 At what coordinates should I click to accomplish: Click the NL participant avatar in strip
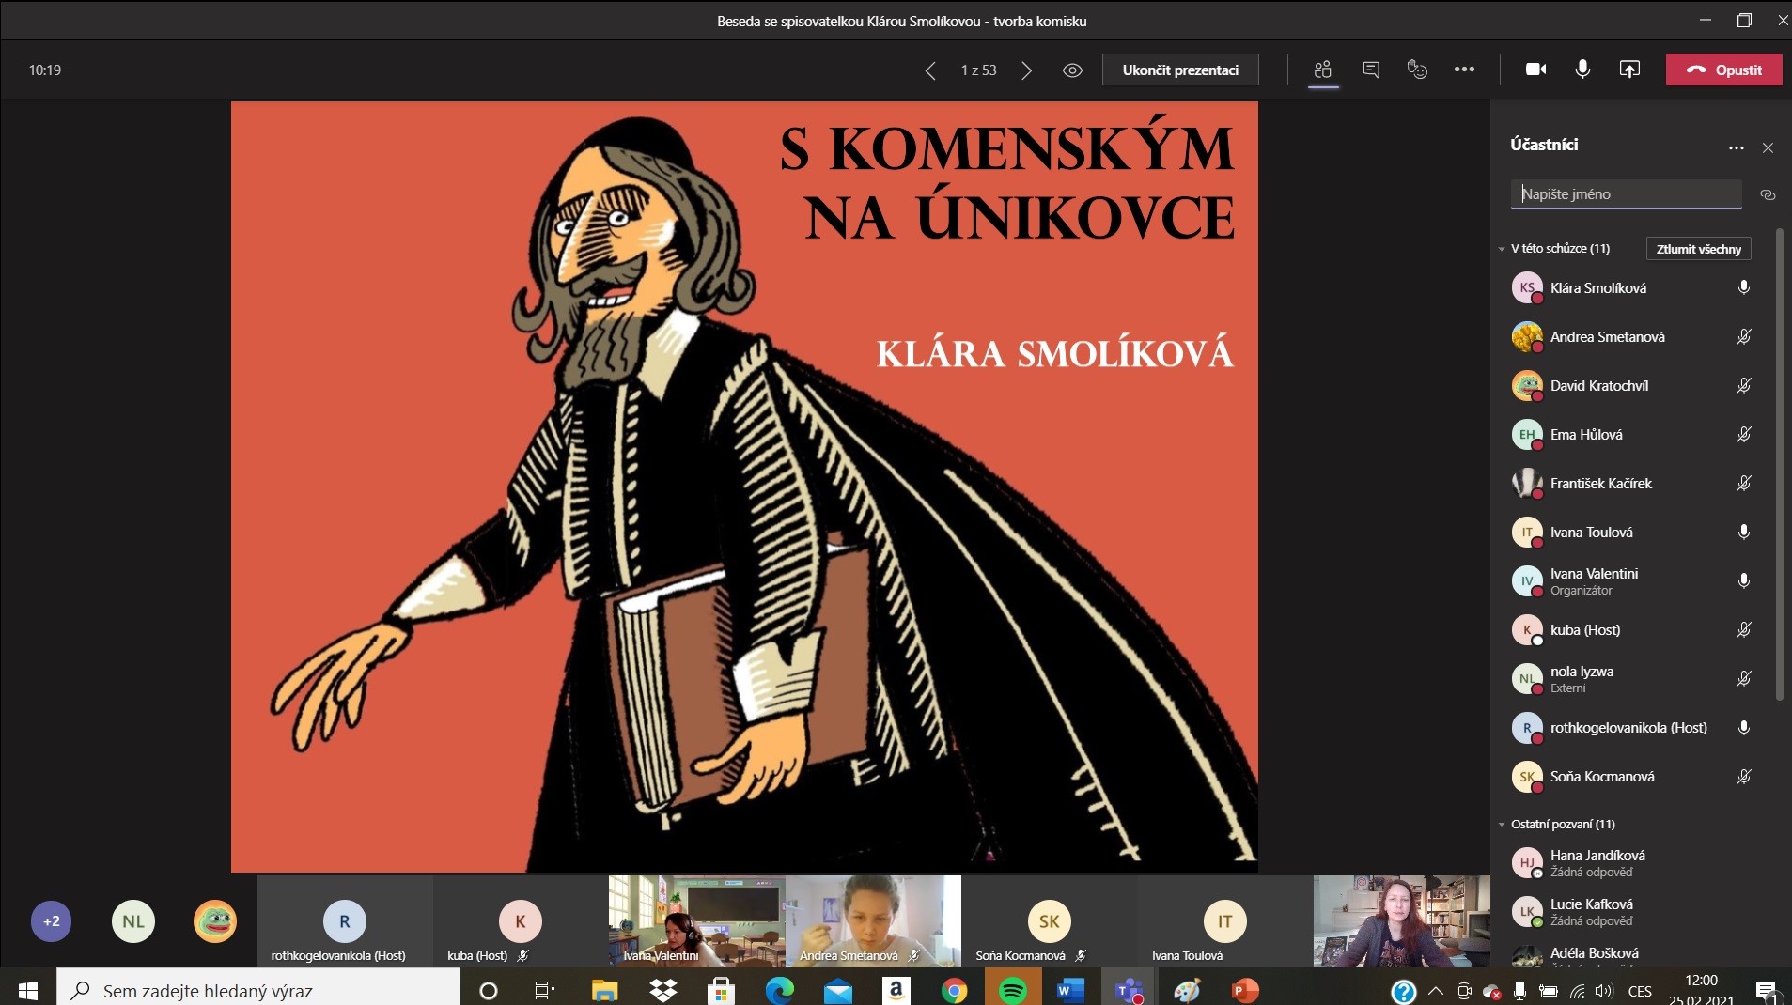point(133,921)
